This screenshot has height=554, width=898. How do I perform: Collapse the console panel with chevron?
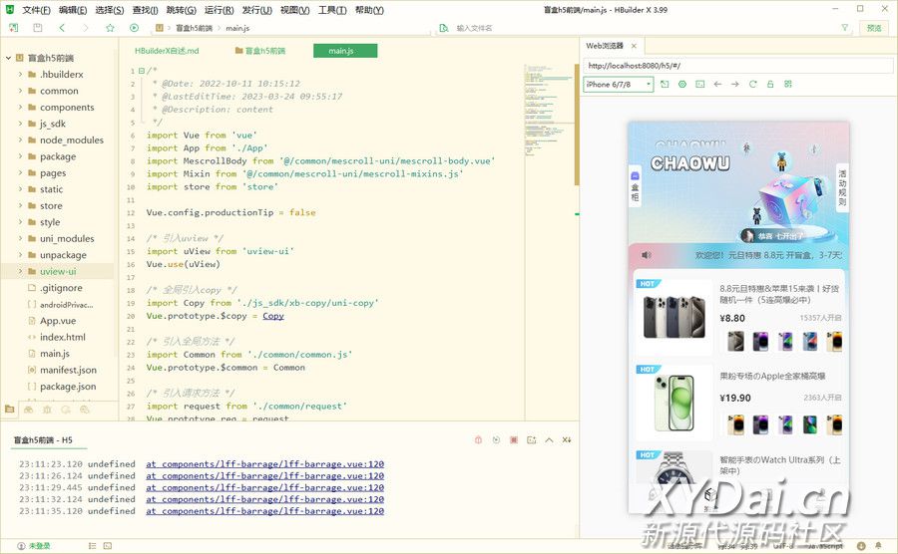pos(549,439)
